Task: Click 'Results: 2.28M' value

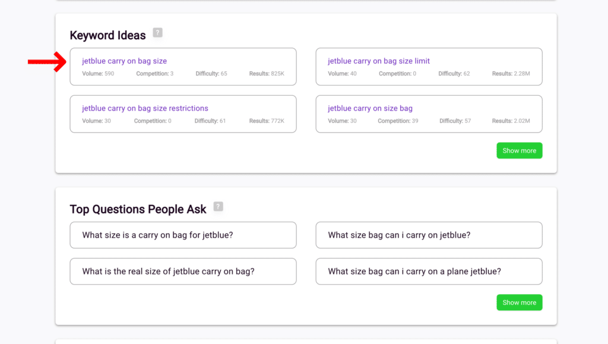Action: pos(511,74)
